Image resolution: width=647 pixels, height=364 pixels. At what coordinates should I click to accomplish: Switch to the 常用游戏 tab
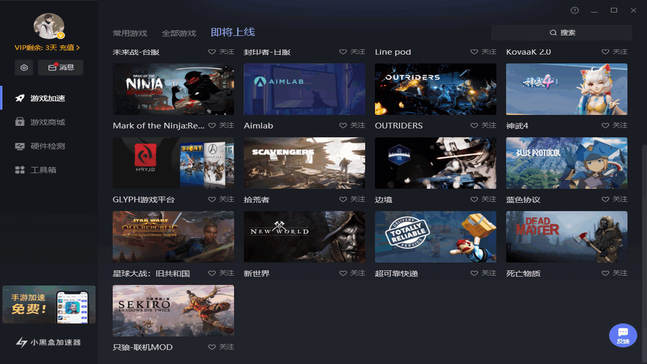point(130,33)
